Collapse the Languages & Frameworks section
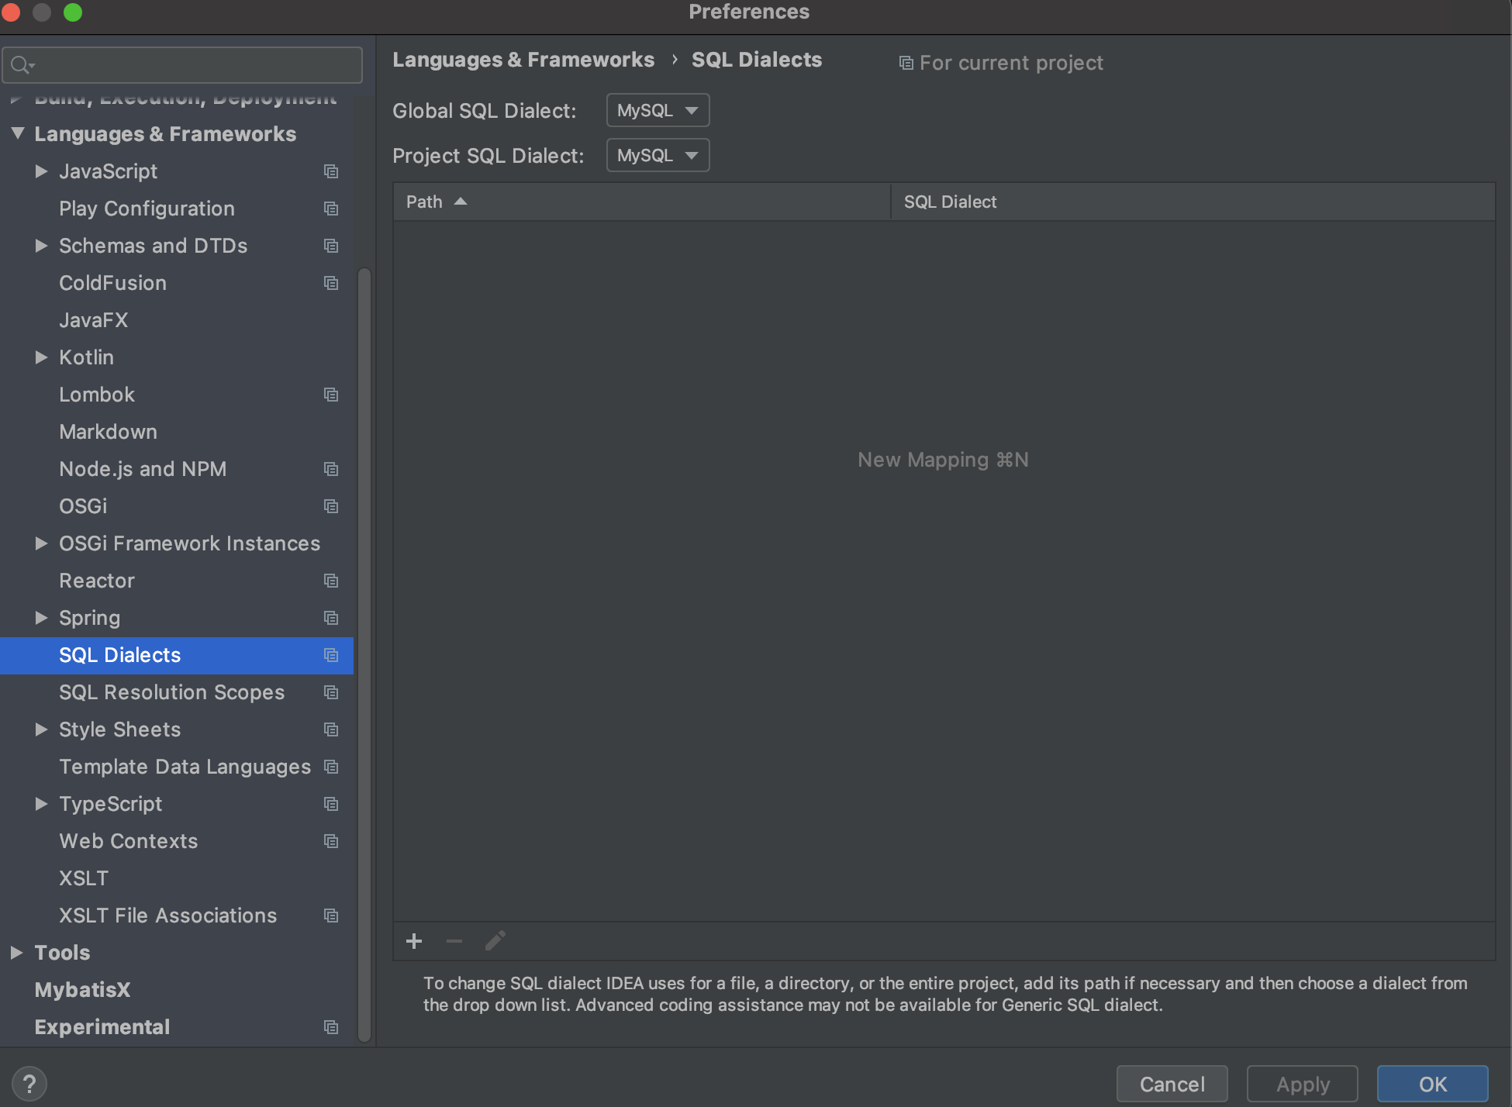 pyautogui.click(x=18, y=134)
